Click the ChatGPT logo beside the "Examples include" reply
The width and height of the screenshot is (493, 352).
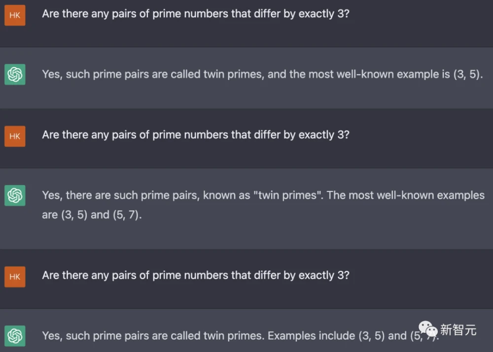click(x=15, y=336)
